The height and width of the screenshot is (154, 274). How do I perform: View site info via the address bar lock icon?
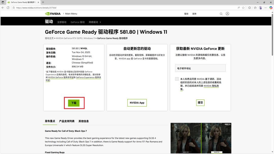[14, 8]
